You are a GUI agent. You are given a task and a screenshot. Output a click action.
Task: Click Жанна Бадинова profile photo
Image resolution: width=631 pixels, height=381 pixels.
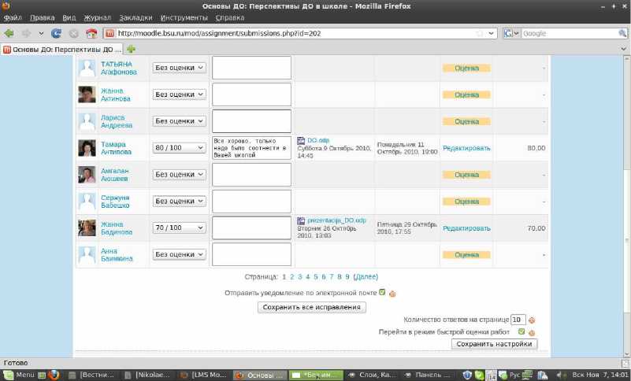pos(87,228)
